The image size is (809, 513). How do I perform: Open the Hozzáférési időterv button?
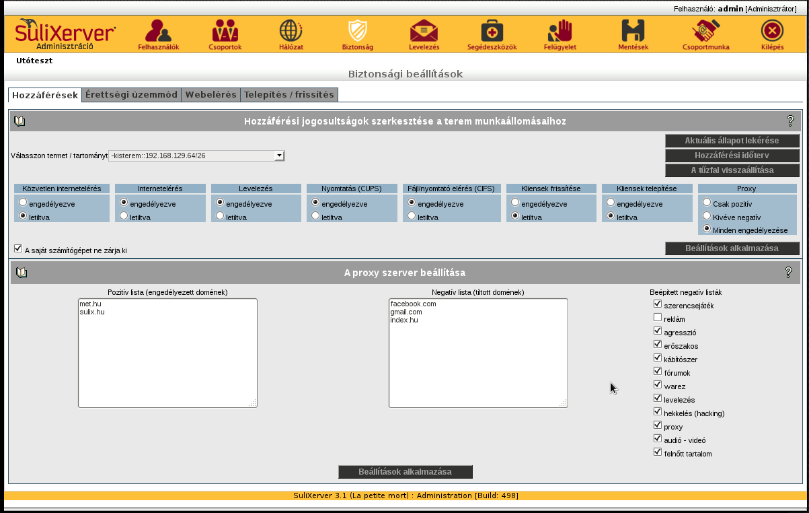click(x=732, y=156)
